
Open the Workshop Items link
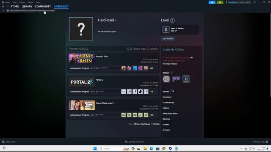click(x=170, y=114)
